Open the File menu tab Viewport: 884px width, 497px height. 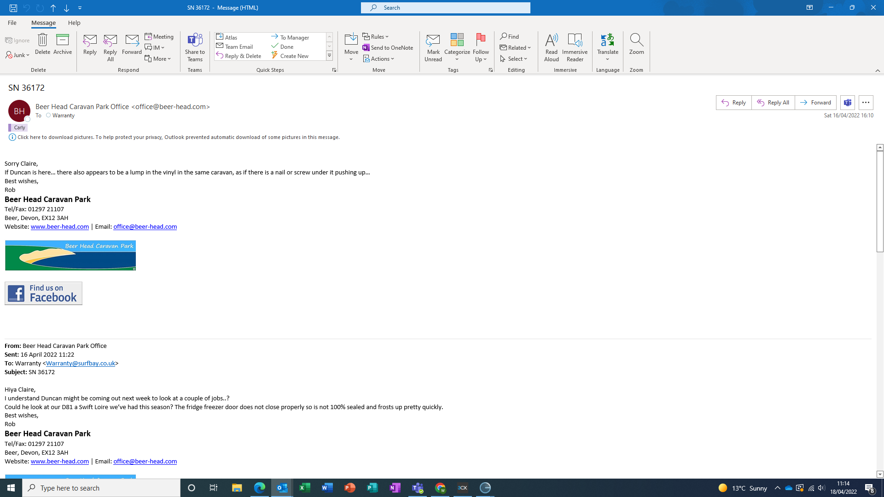(x=12, y=23)
